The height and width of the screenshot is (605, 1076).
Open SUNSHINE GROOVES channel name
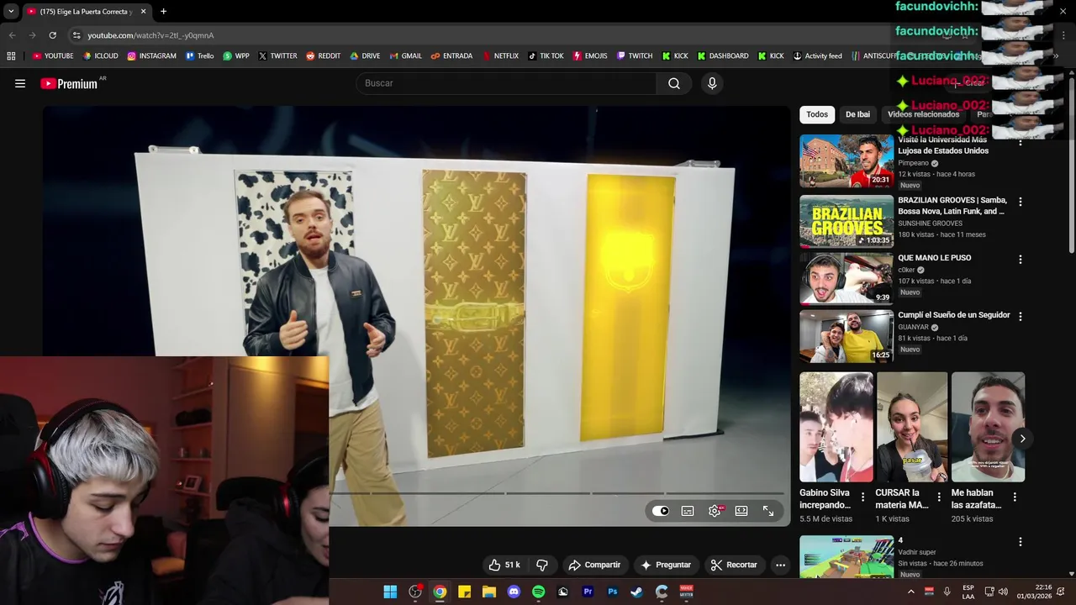[x=930, y=224]
